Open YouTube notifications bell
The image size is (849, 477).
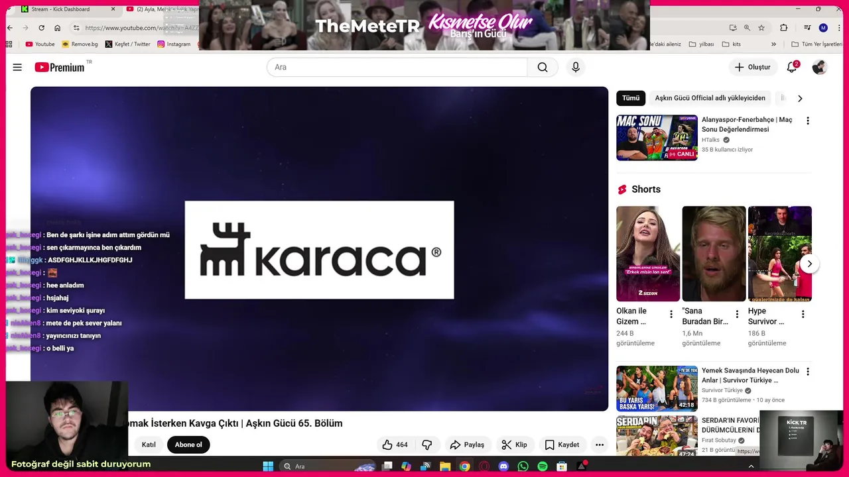[x=792, y=67]
